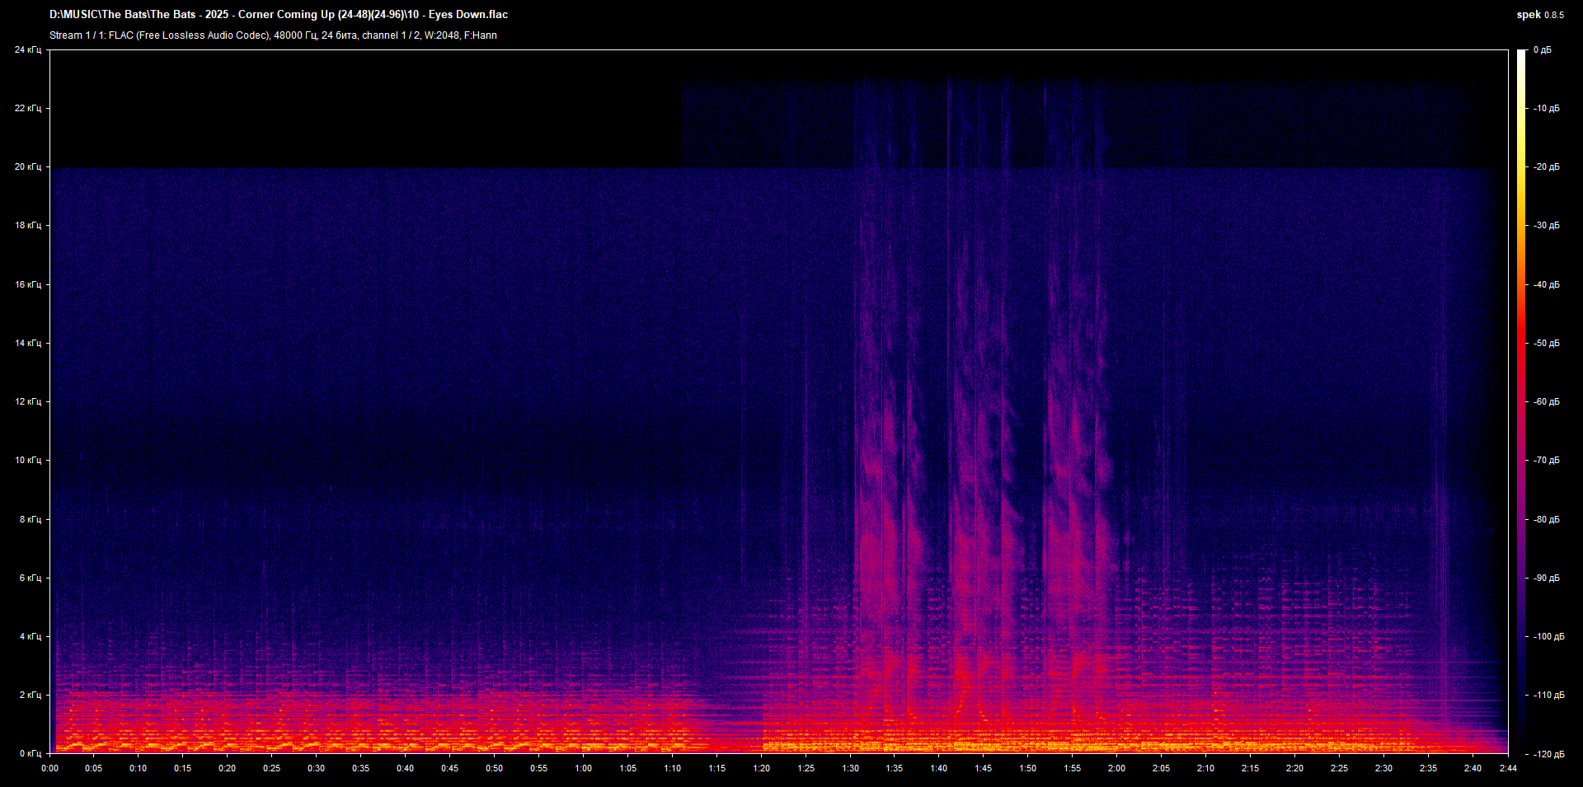Click the -60 дБ level label
This screenshot has height=787, width=1583.
[x=1547, y=402]
